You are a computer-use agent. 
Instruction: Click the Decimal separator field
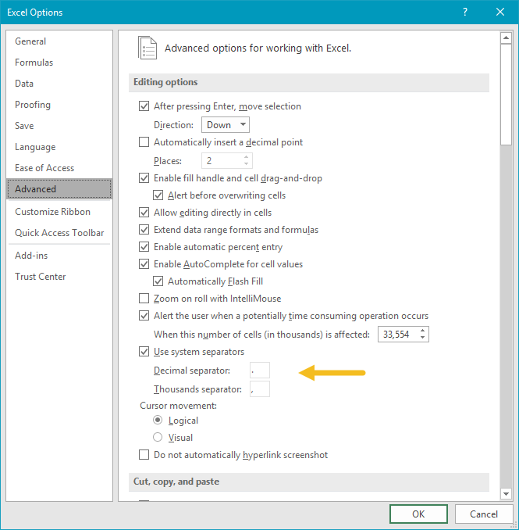(260, 370)
